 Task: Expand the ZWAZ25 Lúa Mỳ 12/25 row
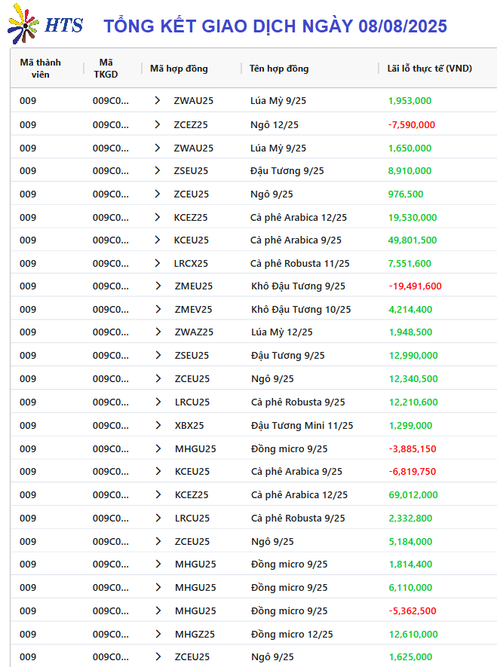(x=158, y=332)
